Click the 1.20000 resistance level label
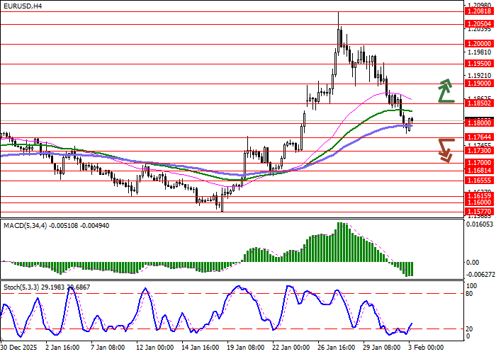 [x=479, y=44]
